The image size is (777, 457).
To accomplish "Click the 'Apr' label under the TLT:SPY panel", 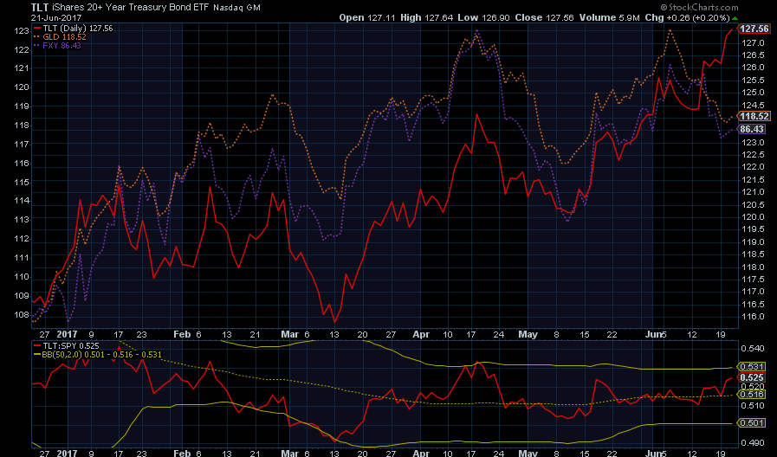I will 421,453.
